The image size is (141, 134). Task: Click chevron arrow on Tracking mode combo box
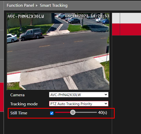coord(106,104)
